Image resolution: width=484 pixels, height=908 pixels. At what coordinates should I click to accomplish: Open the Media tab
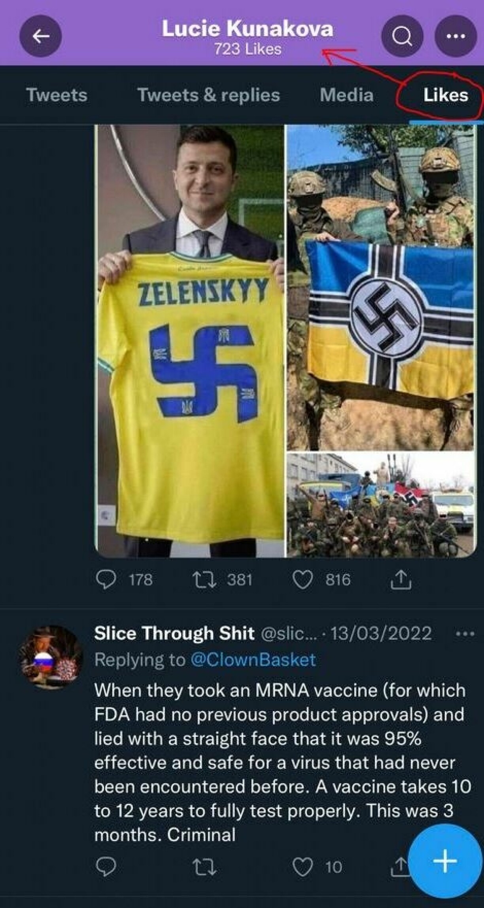pyautogui.click(x=346, y=95)
